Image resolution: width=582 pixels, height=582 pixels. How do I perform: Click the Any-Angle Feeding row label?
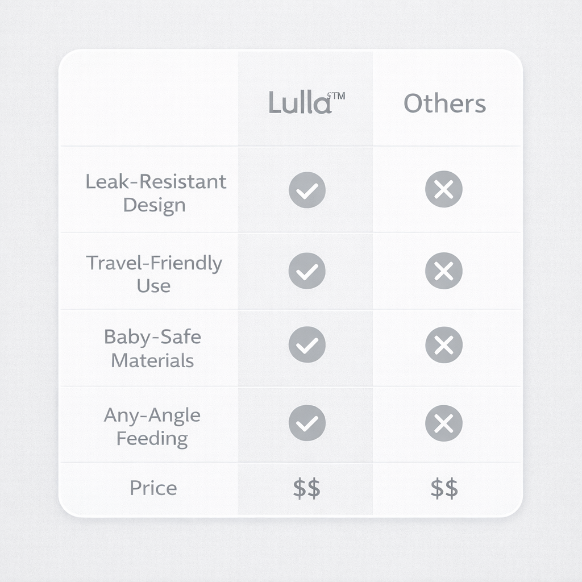tap(152, 426)
